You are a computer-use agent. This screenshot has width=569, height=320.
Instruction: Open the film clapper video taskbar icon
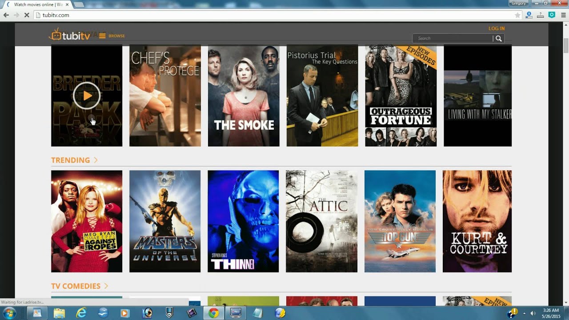(x=192, y=313)
